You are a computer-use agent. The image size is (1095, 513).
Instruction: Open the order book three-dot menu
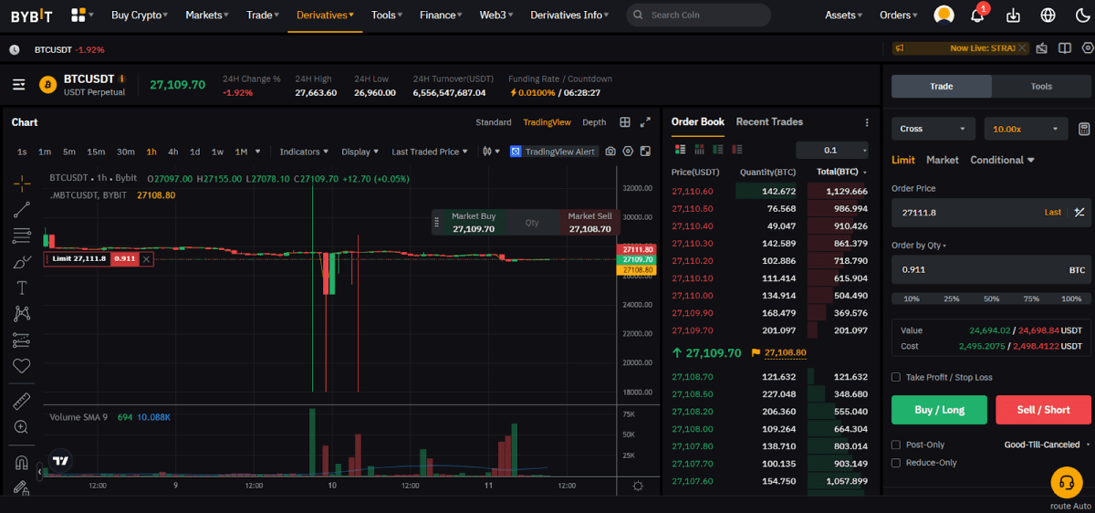click(x=867, y=122)
